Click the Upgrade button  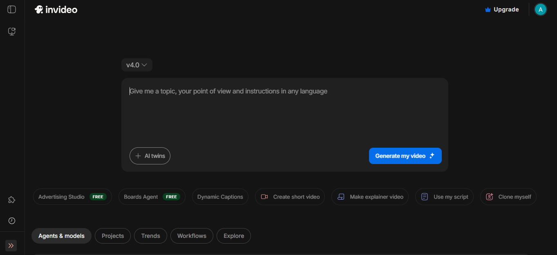point(502,9)
